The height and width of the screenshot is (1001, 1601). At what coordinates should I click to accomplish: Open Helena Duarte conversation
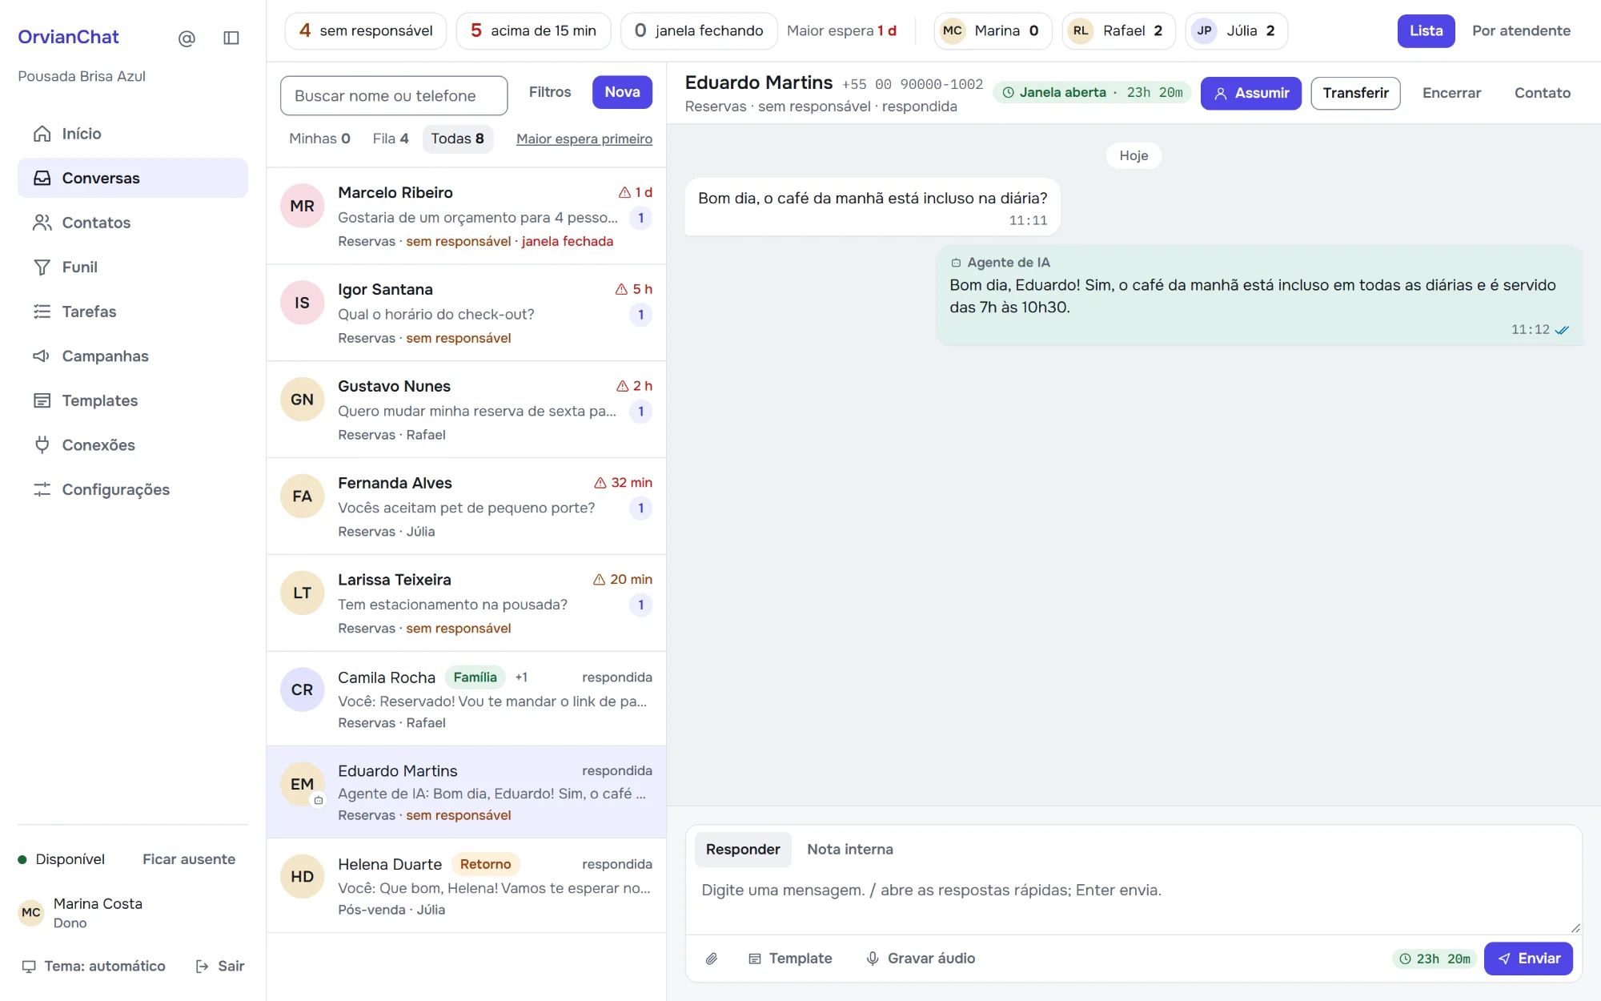coord(466,886)
